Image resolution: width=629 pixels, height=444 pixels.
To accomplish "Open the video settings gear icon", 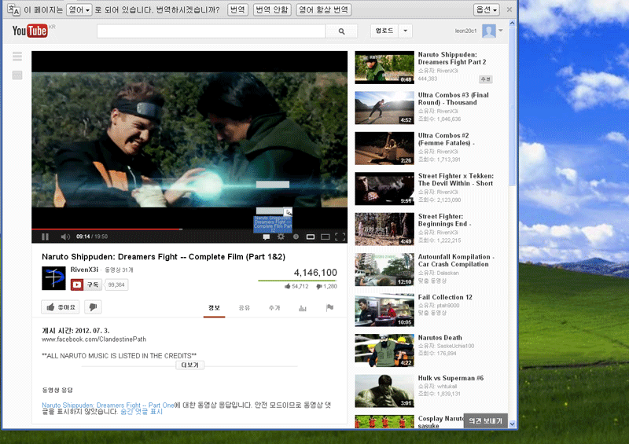I will (281, 237).
